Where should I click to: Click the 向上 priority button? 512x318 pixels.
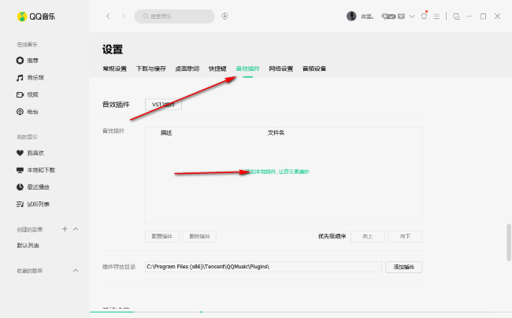click(367, 236)
